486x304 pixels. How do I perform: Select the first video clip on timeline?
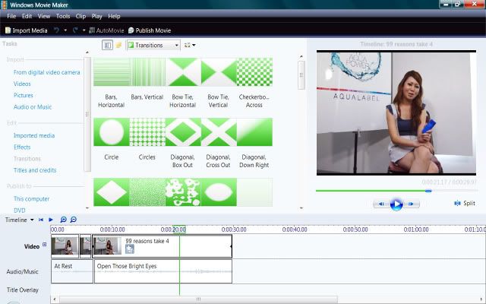[x=65, y=246]
